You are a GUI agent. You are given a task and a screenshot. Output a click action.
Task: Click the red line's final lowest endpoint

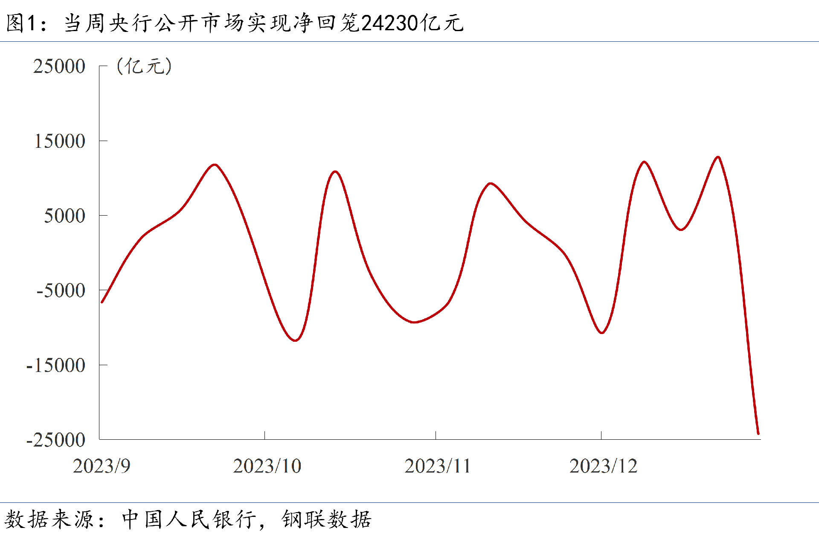pos(758,434)
